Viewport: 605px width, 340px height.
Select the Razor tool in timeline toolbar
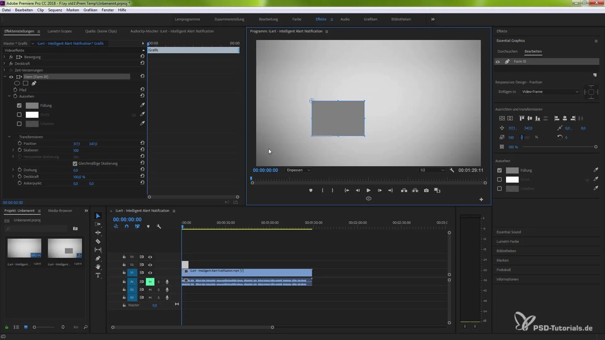(x=98, y=241)
